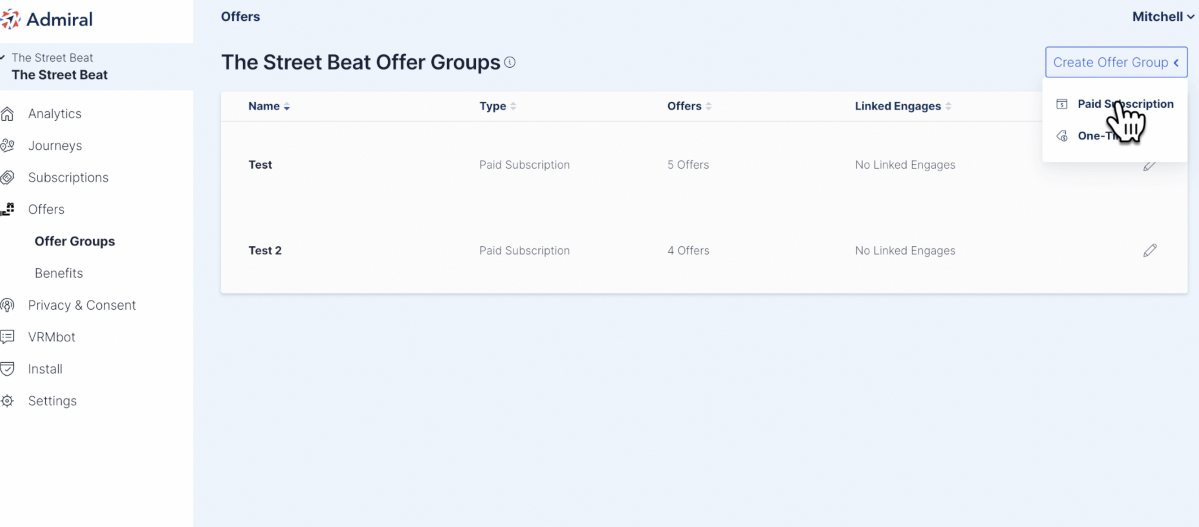Open the Test 2 offer group name

(x=265, y=251)
